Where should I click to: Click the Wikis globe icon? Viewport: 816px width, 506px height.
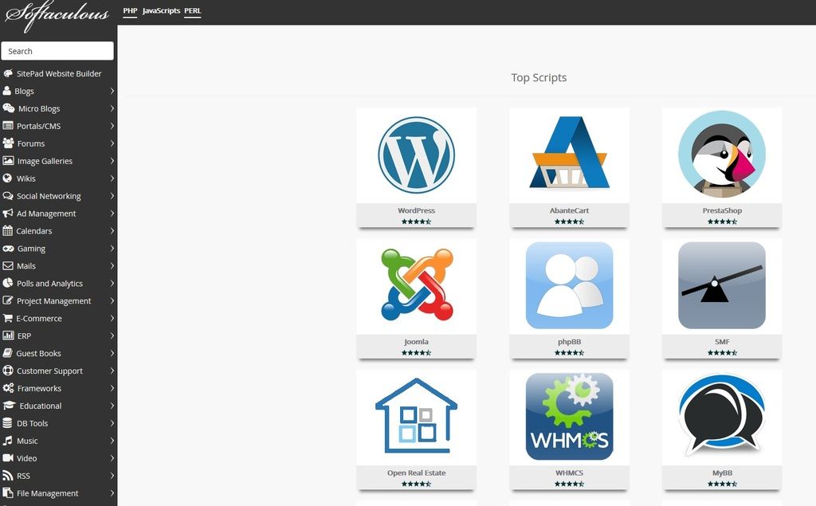[7, 178]
